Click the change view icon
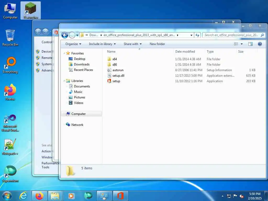The height and width of the screenshot is (201, 268). tap(236, 44)
